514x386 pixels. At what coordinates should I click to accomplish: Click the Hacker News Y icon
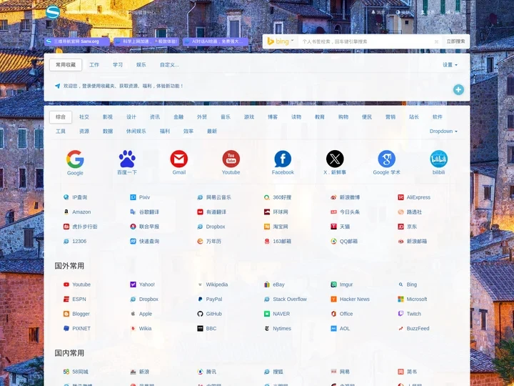333,299
